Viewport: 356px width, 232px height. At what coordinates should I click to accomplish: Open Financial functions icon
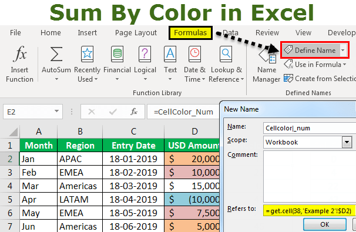pyautogui.click(x=117, y=54)
